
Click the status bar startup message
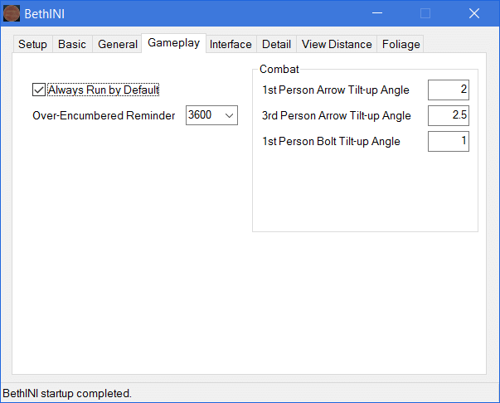pyautogui.click(x=68, y=393)
